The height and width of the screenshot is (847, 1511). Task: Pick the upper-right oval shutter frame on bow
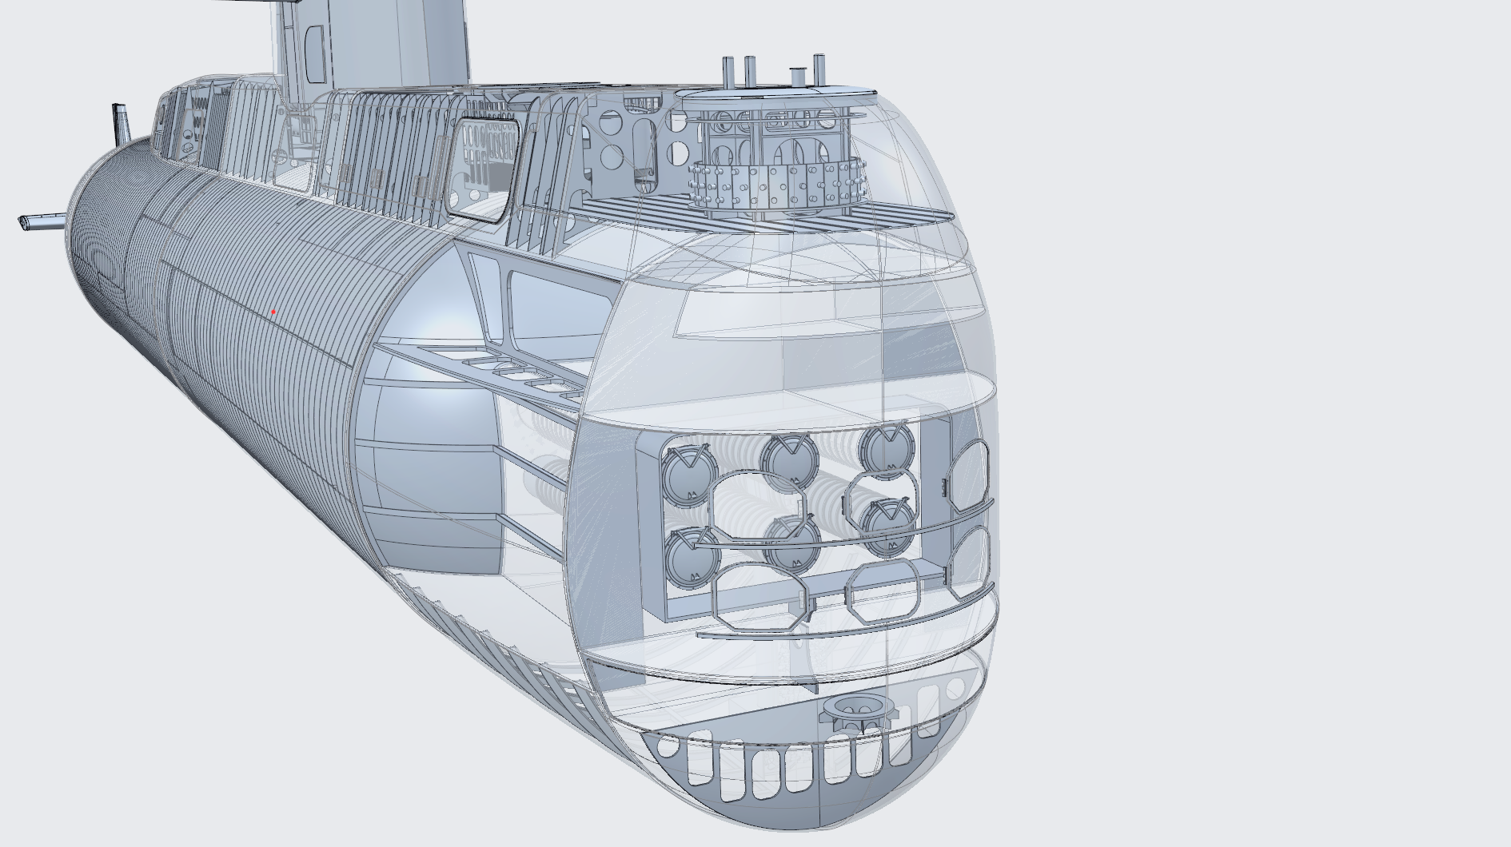(x=970, y=475)
